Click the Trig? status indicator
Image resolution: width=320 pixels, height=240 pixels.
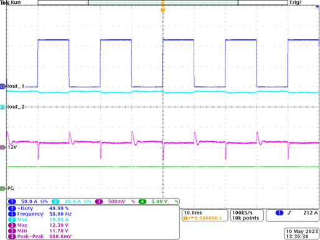pos(295,2)
